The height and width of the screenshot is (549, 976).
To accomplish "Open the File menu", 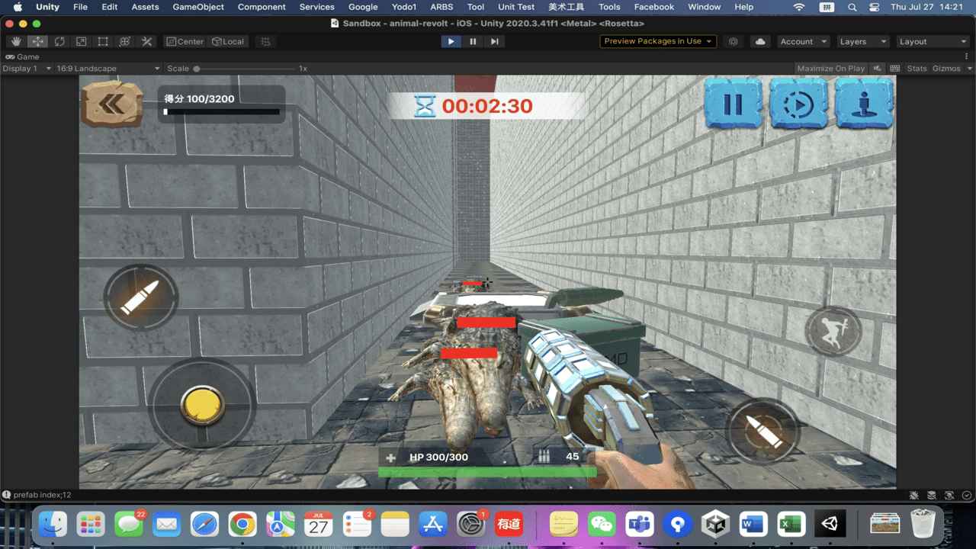I will pos(80,7).
